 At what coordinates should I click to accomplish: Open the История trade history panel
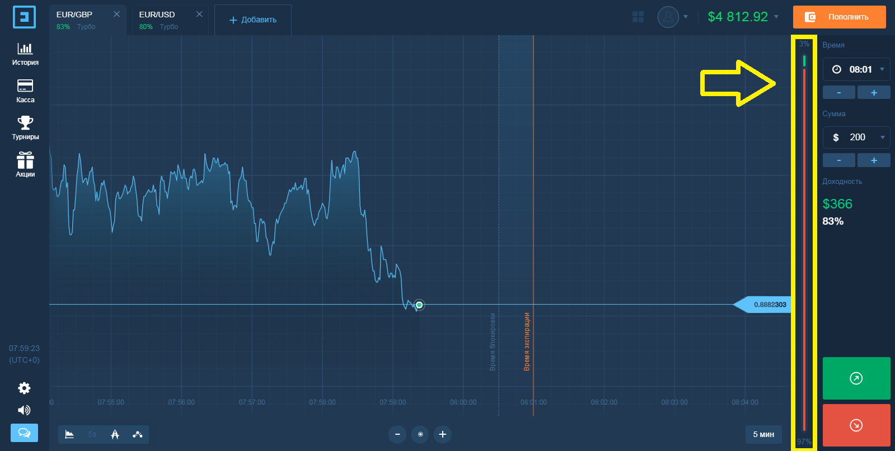(x=25, y=54)
